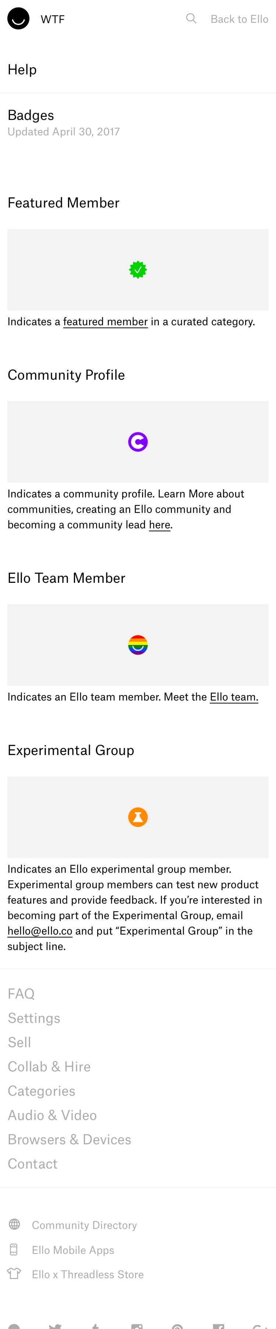Follow the "featured member" link
Image resolution: width=276 pixels, height=1329 pixels.
(105, 322)
